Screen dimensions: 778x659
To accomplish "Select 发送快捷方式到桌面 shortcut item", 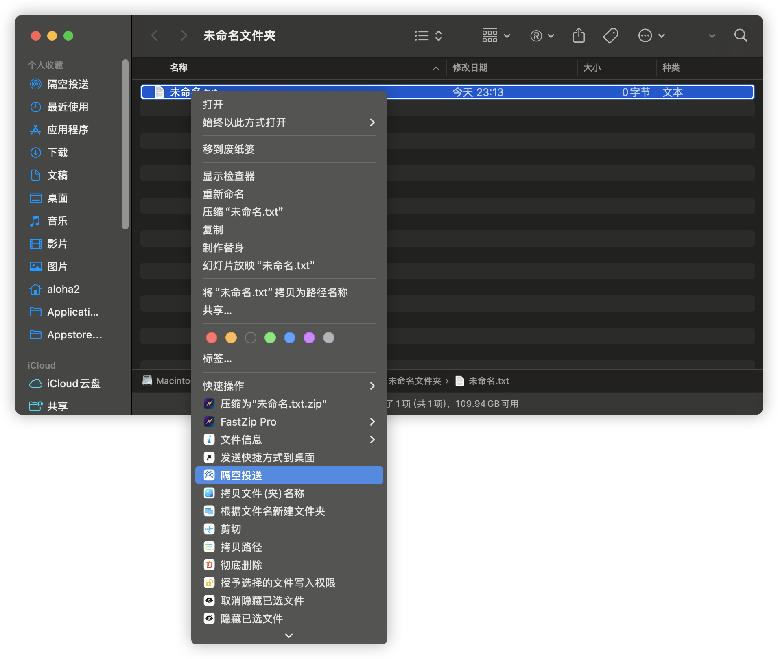I will coord(267,458).
